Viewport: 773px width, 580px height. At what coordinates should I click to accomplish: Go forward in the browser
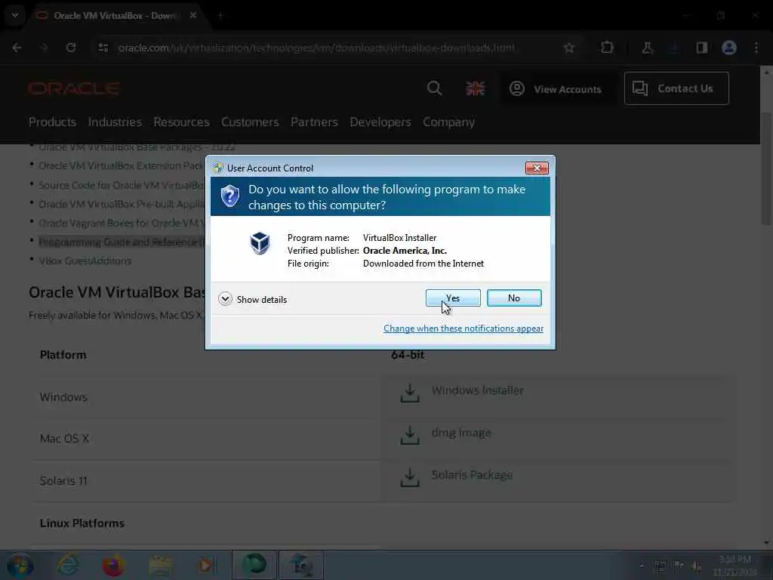[x=44, y=48]
